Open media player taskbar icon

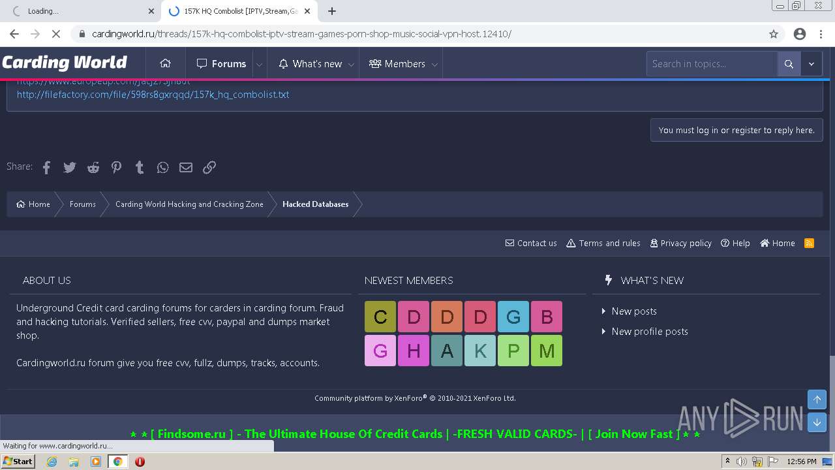[x=96, y=462]
